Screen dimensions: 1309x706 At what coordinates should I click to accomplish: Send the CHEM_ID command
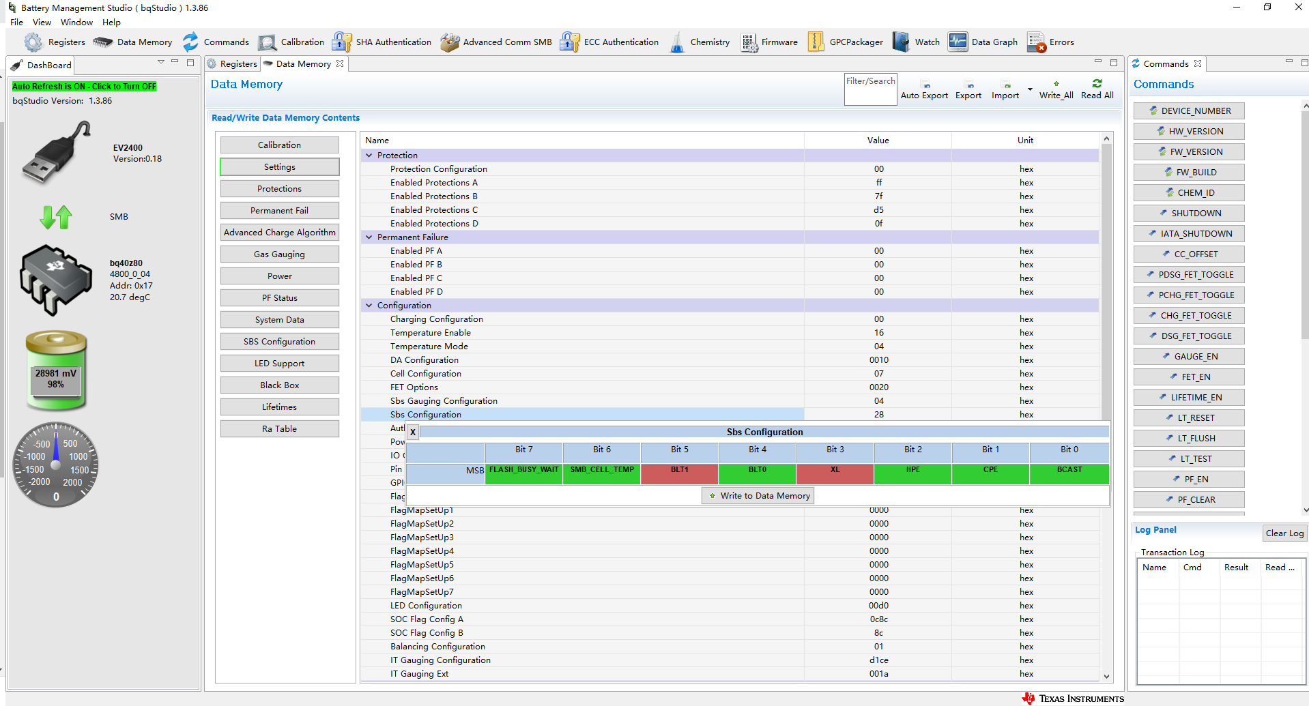tap(1189, 193)
